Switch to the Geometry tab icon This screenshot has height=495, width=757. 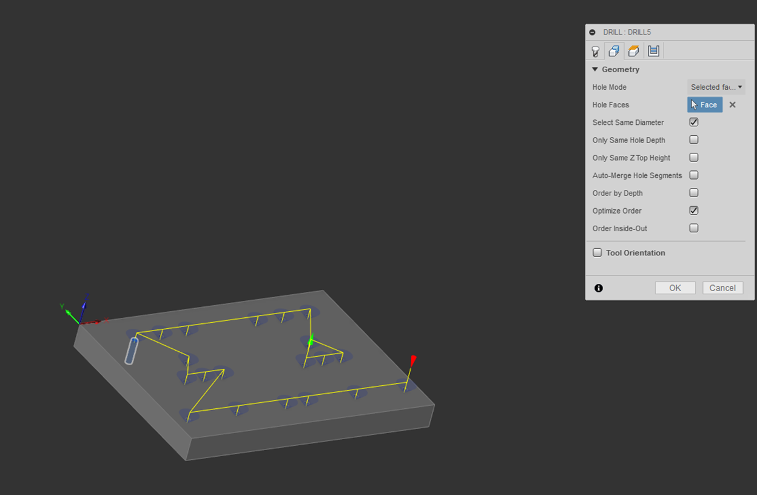coord(614,51)
